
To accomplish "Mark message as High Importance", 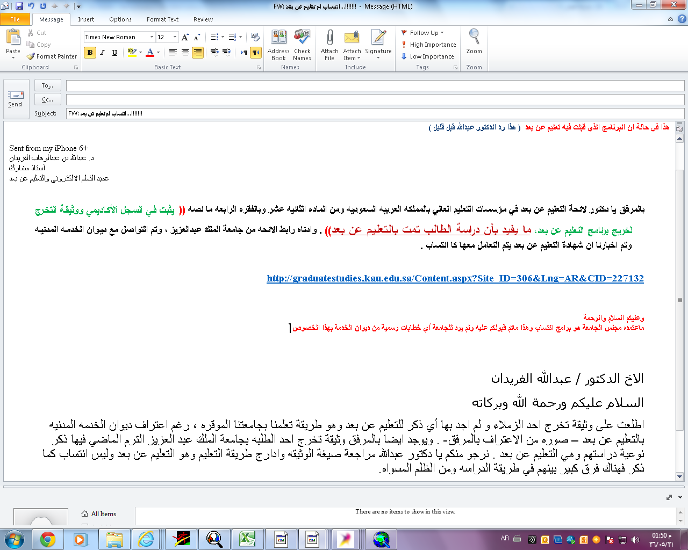I will point(428,45).
